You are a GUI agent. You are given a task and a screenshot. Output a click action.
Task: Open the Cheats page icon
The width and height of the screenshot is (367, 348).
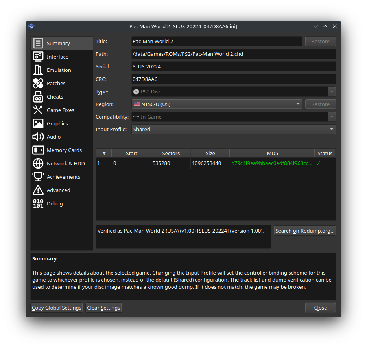[x=38, y=97]
